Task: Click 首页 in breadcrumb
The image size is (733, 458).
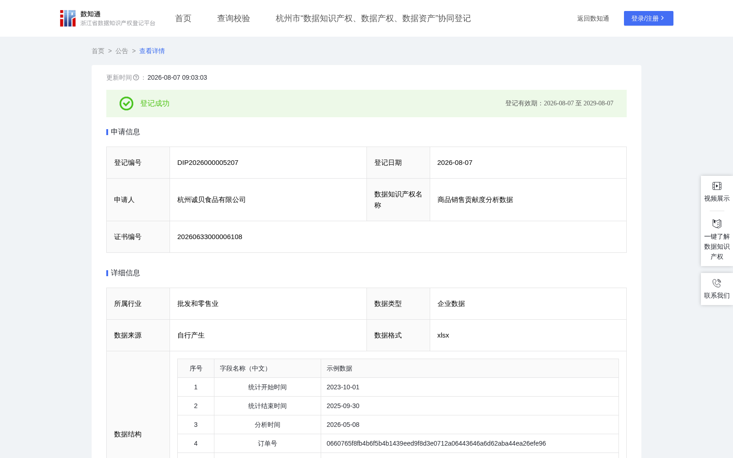Action: tap(98, 51)
